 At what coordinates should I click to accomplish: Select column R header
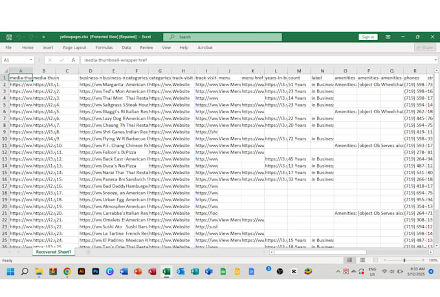tap(415, 71)
